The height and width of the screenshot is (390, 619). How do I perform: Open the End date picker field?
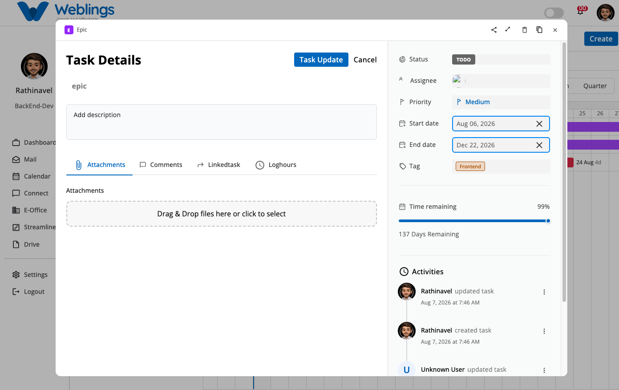(501, 145)
